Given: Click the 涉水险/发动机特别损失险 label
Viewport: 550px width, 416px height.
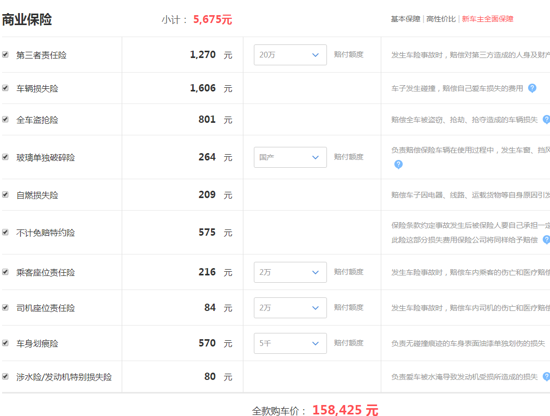Looking at the screenshot, I should (64, 377).
